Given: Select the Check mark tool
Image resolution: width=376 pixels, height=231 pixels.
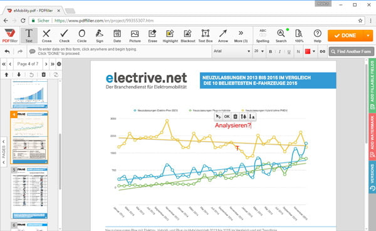Looking at the screenshot, I should pyautogui.click(x=65, y=36).
